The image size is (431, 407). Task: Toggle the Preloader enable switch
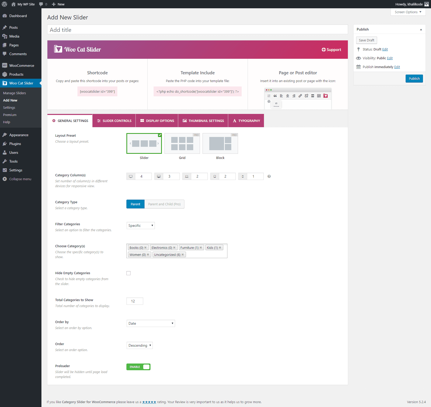(138, 367)
